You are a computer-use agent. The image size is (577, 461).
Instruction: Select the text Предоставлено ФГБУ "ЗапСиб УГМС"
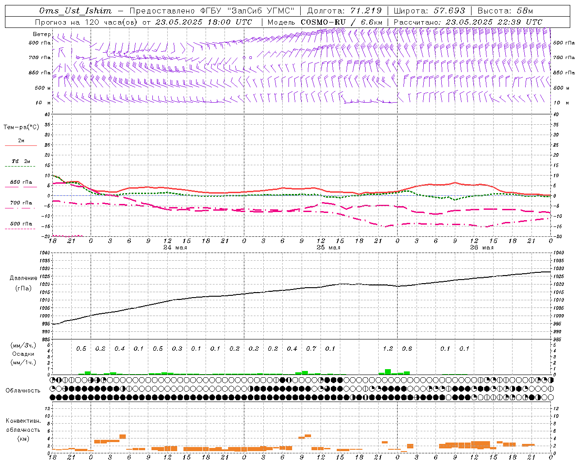tap(212, 11)
